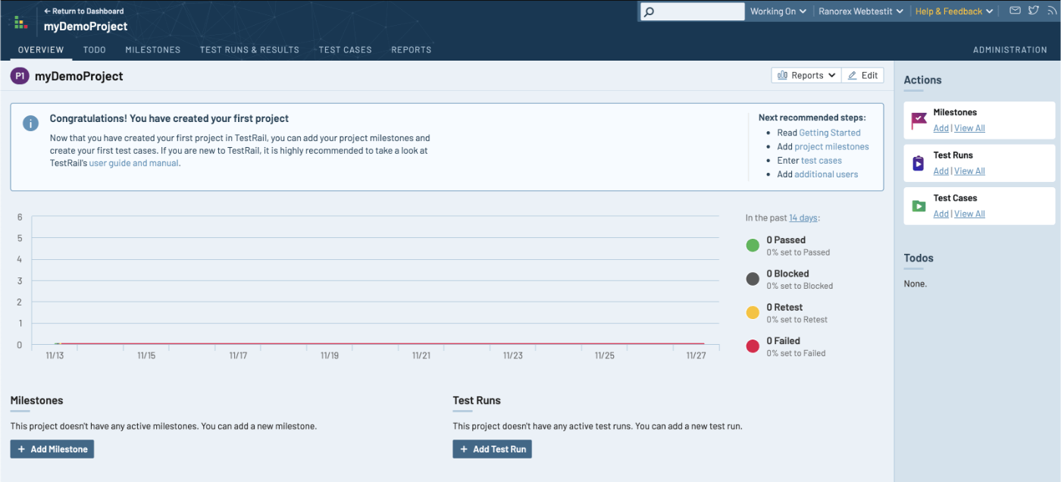The width and height of the screenshot is (1061, 482).
Task: Open the project milestones link
Action: [831, 147]
